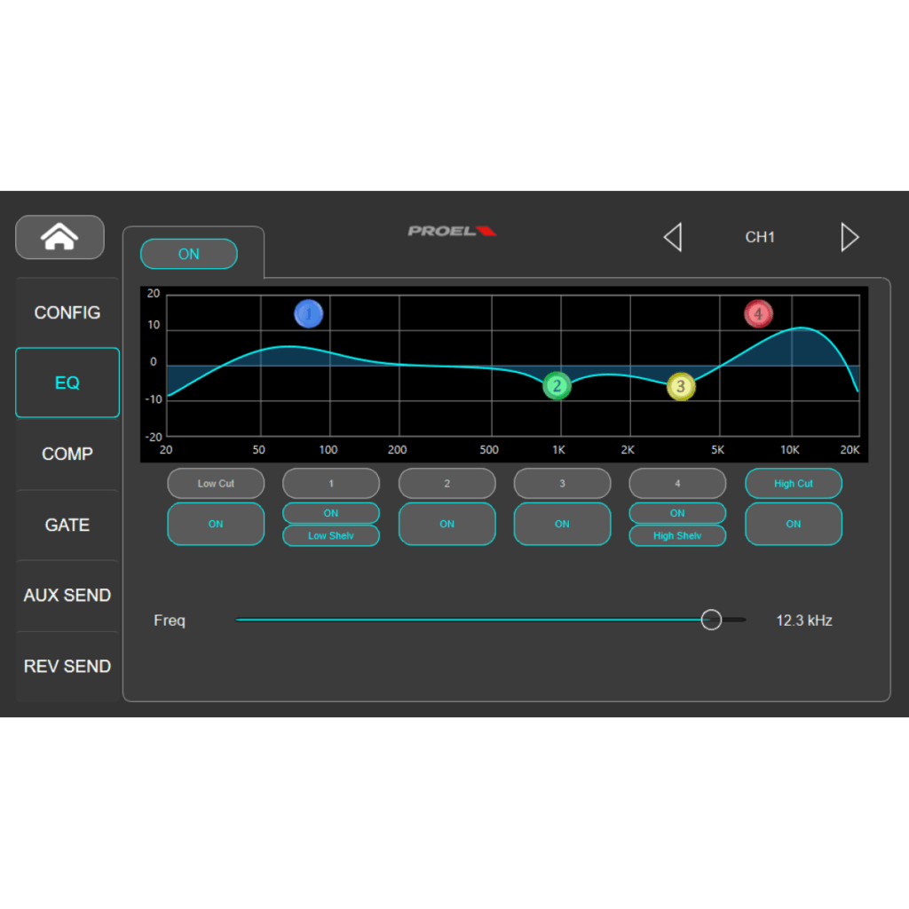This screenshot has height=909, width=909.
Task: Select EQ band 3 button
Action: (x=561, y=483)
